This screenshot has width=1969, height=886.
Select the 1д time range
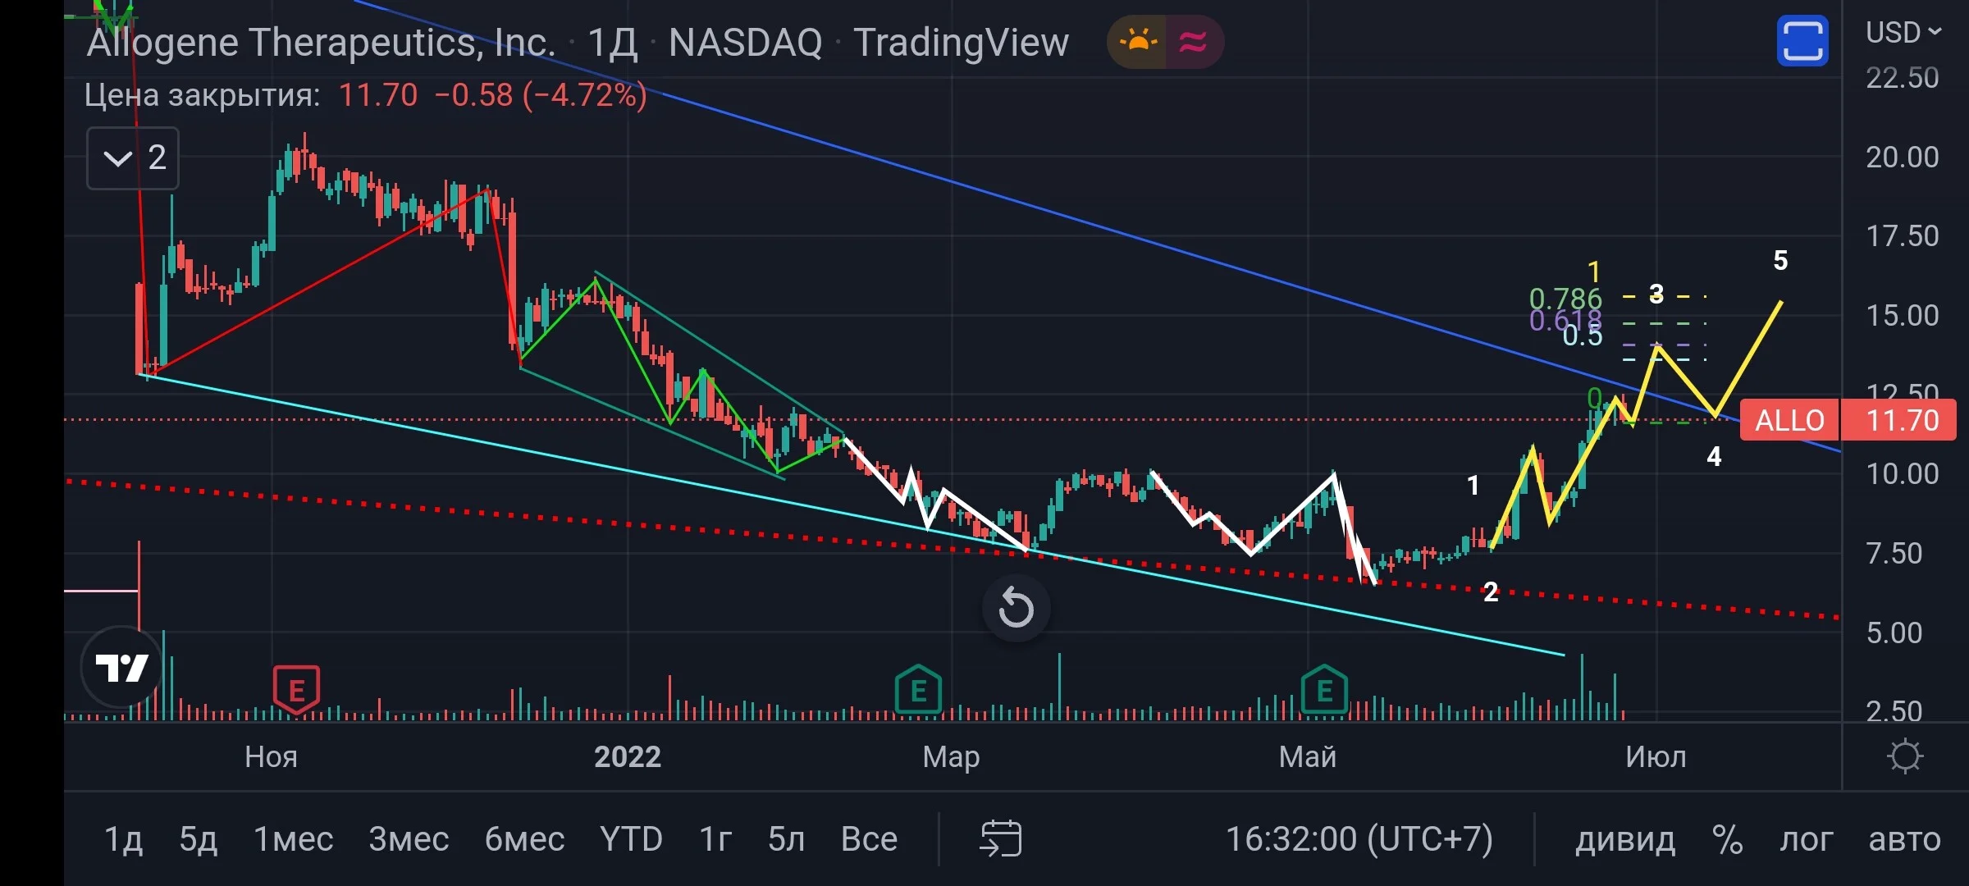point(123,839)
